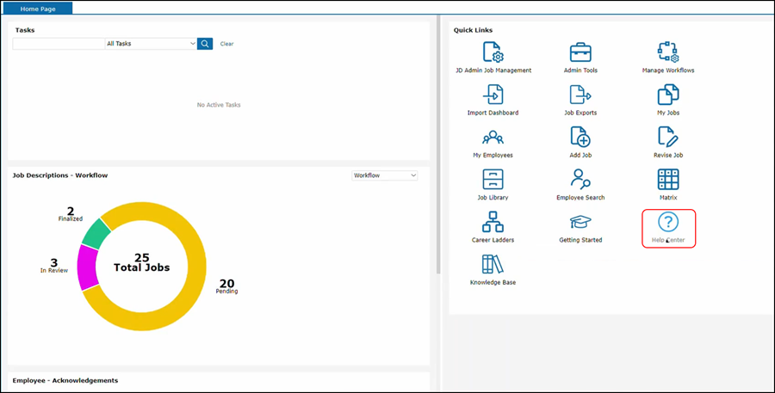Open the Job Library drawer icon
Image resolution: width=775 pixels, height=393 pixels.
click(493, 179)
